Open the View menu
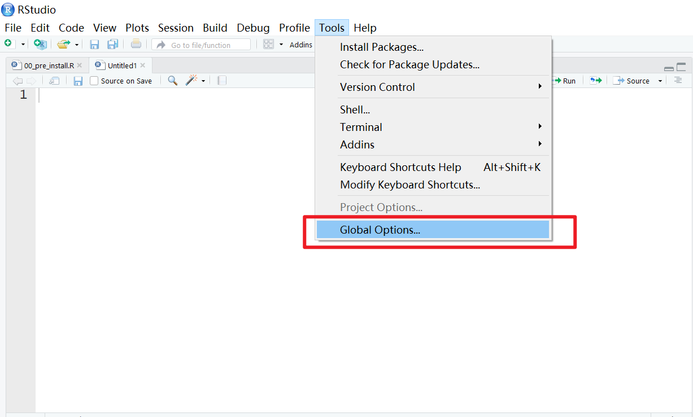693x417 pixels. point(104,28)
